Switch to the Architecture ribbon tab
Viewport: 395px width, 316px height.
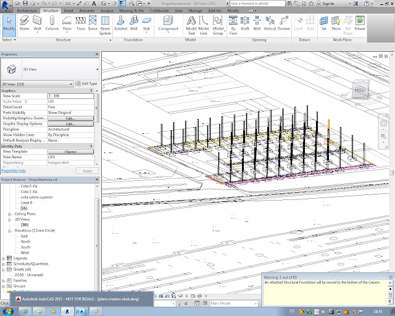(x=27, y=11)
